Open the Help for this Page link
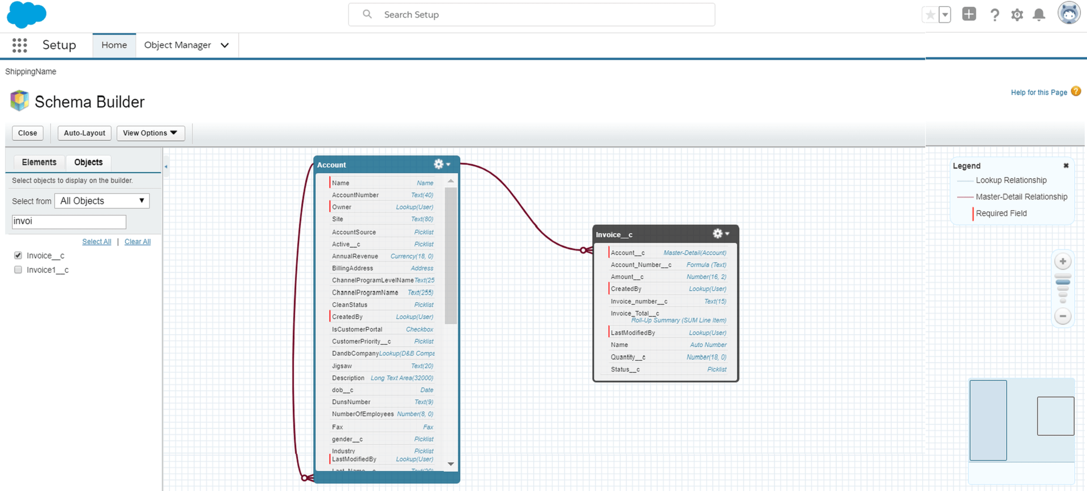 [1039, 92]
